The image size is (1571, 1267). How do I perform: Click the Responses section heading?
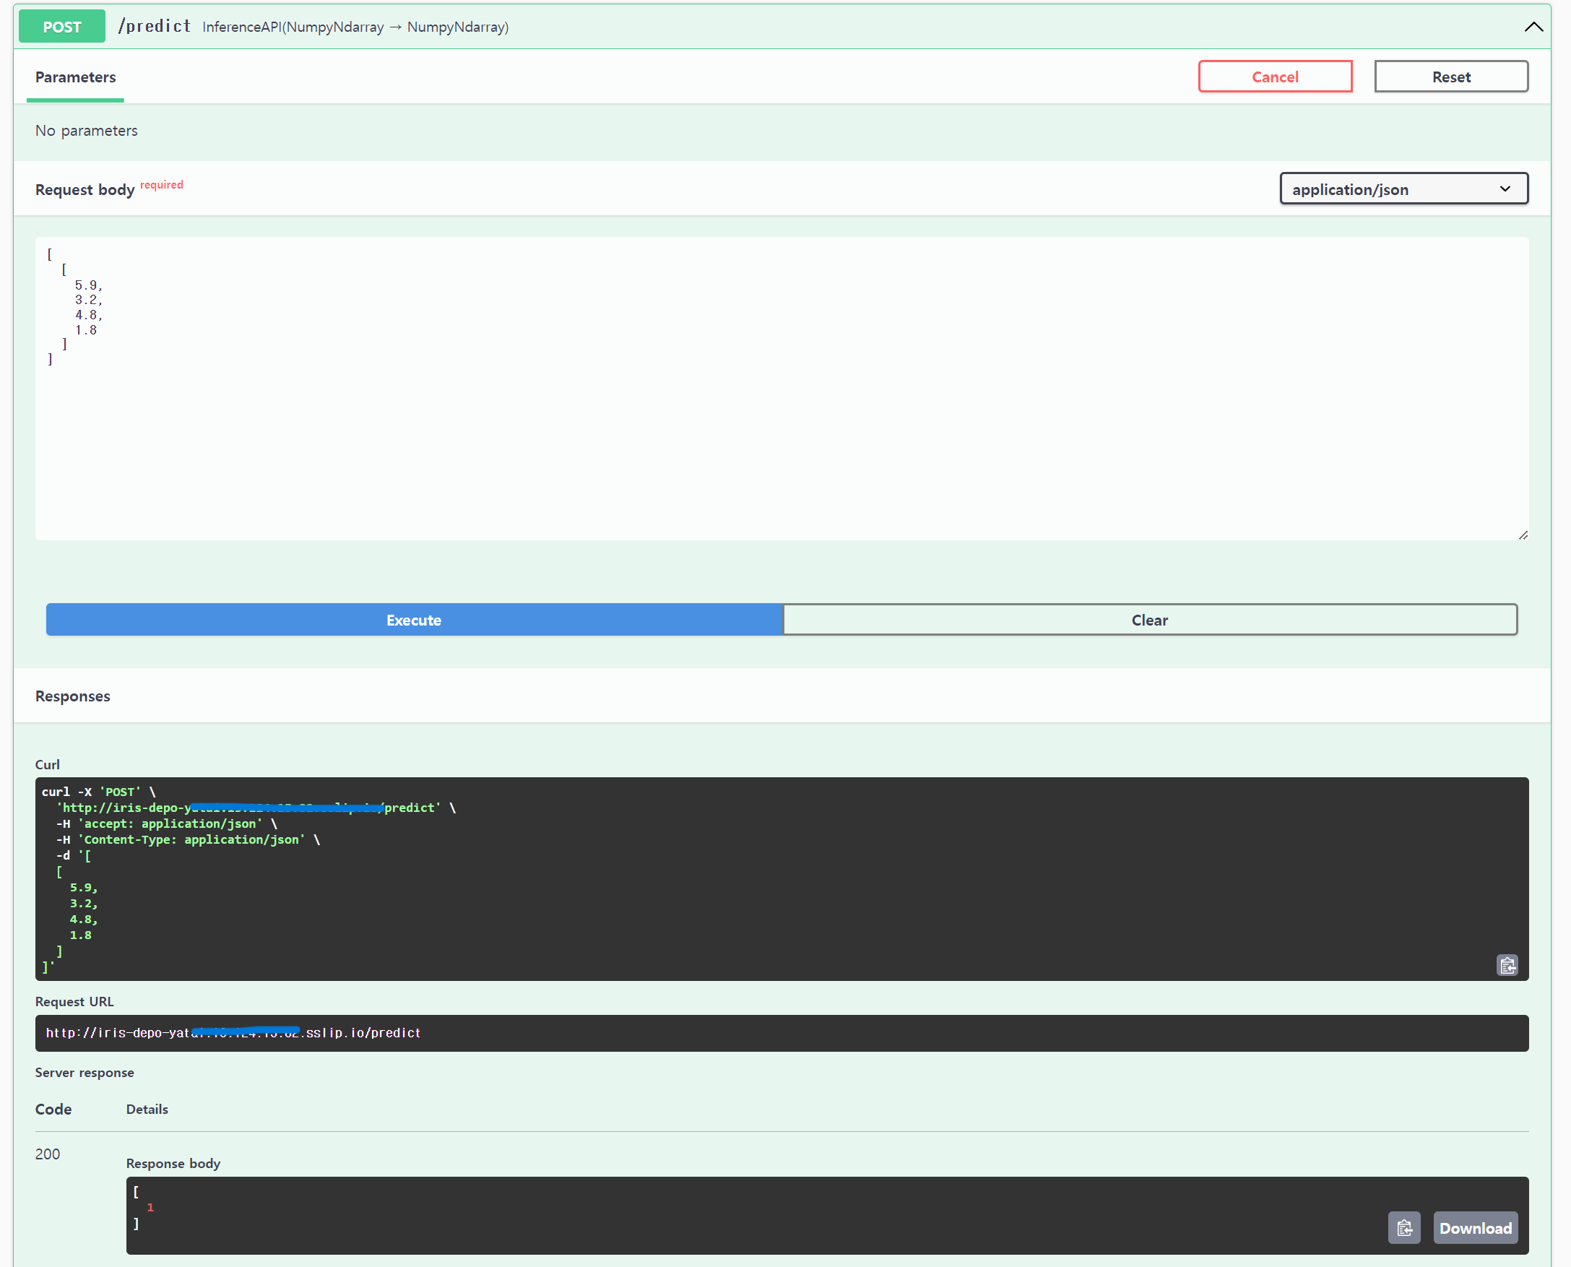pos(73,696)
